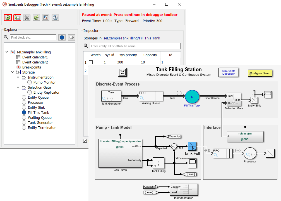281x201 pixels.
Task: Click the Selection Gate block in model
Action: coord(234,100)
